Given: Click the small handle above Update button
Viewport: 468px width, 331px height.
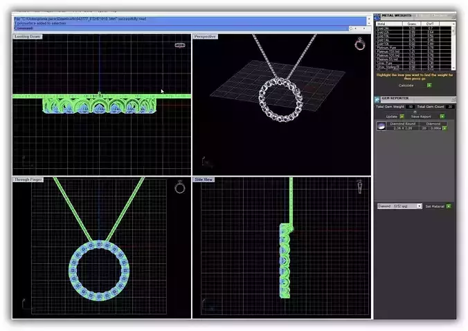Looking at the screenshot, I should pos(415,112).
